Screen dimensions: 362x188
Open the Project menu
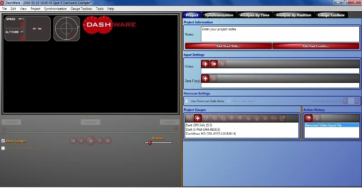pos(35,9)
